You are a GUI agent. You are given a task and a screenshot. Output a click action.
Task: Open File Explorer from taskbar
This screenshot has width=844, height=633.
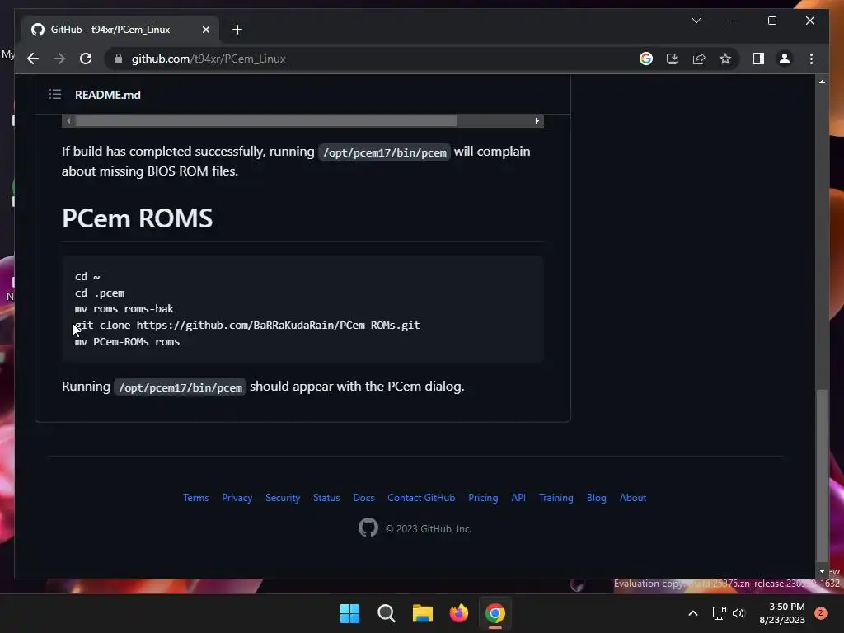(423, 613)
